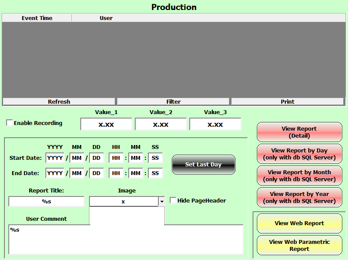Image resolution: width=348 pixels, height=260 pixels.
Task: Click inside the User Comment text area
Action: [x=126, y=239]
